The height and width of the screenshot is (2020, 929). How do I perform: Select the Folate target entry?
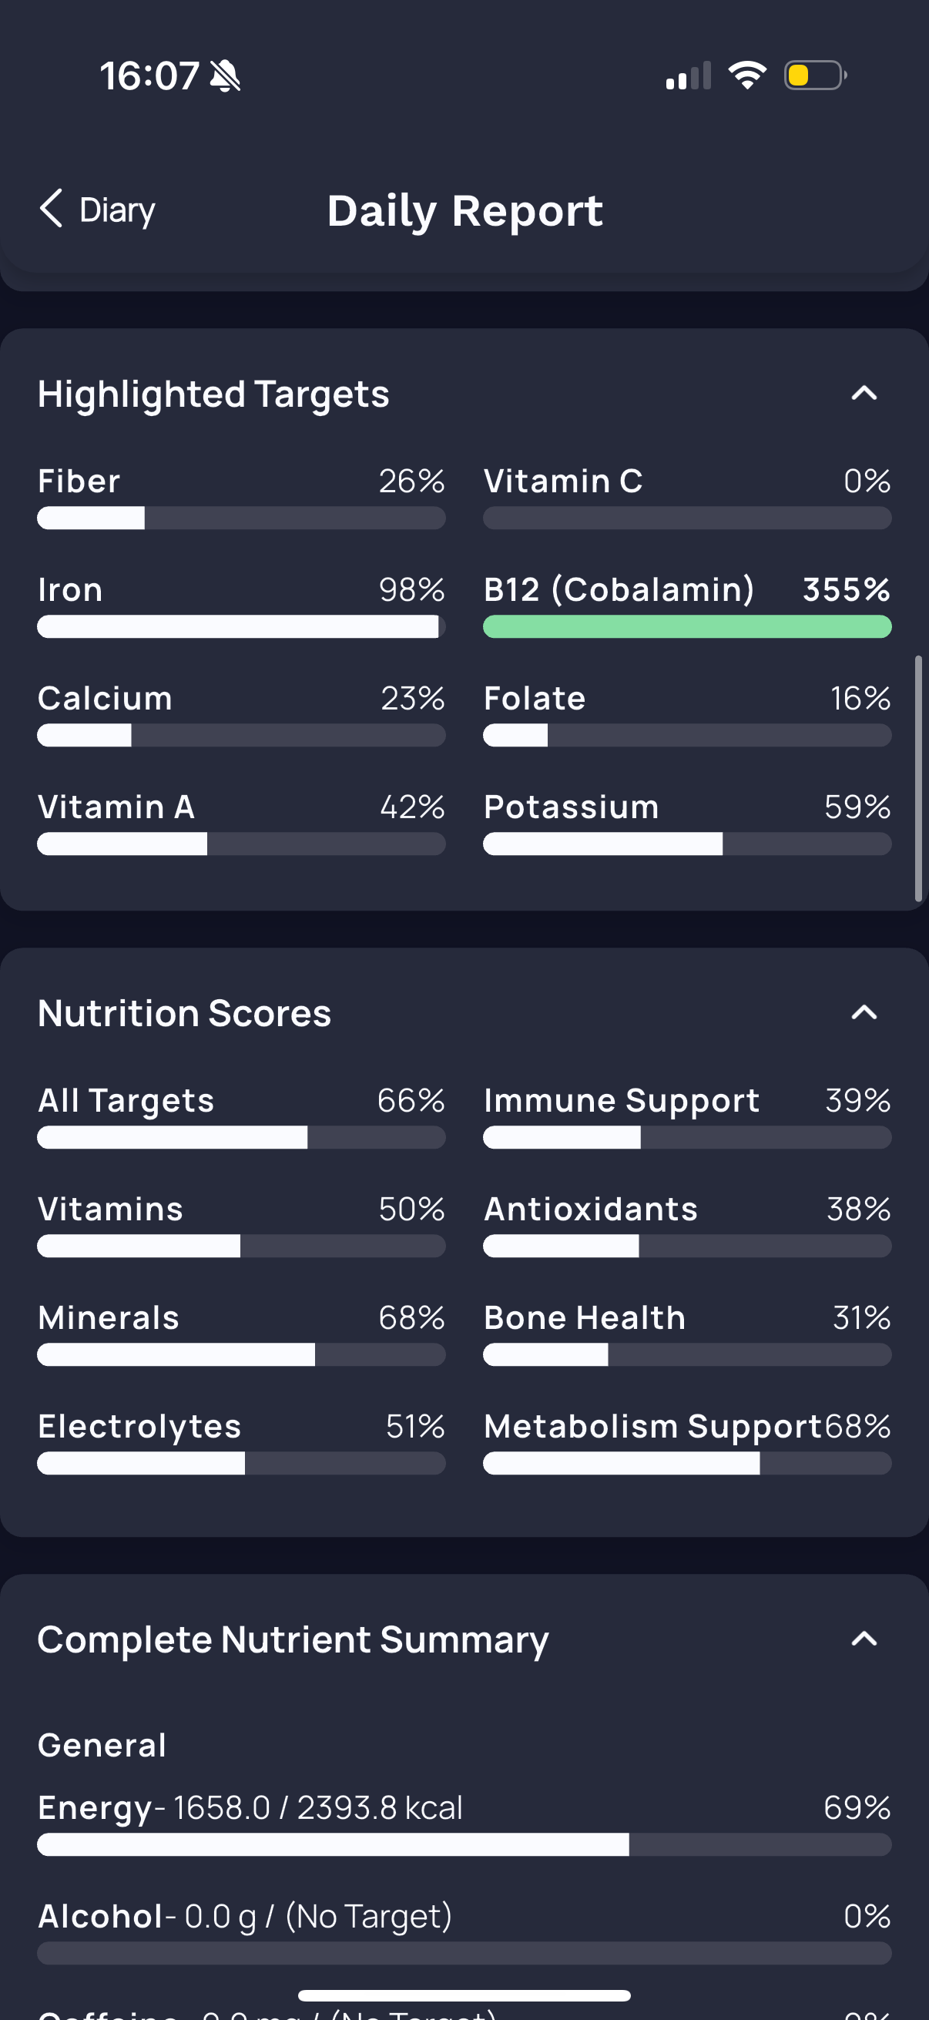(x=688, y=713)
